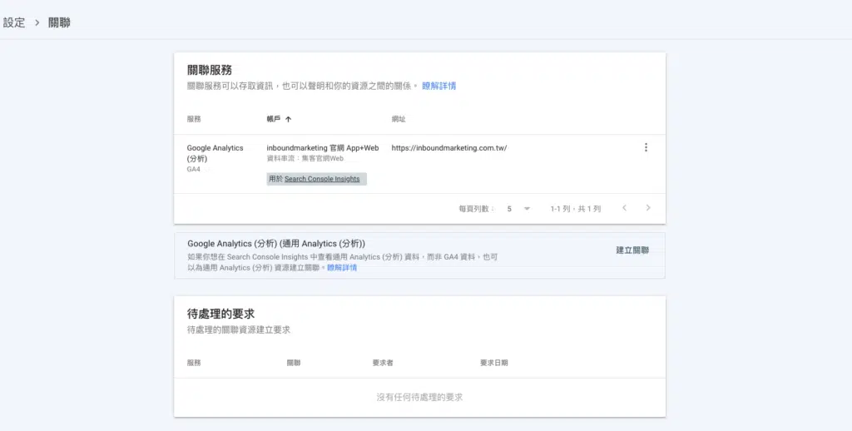Click the Google Analytics (分析) service cell

[x=215, y=153]
